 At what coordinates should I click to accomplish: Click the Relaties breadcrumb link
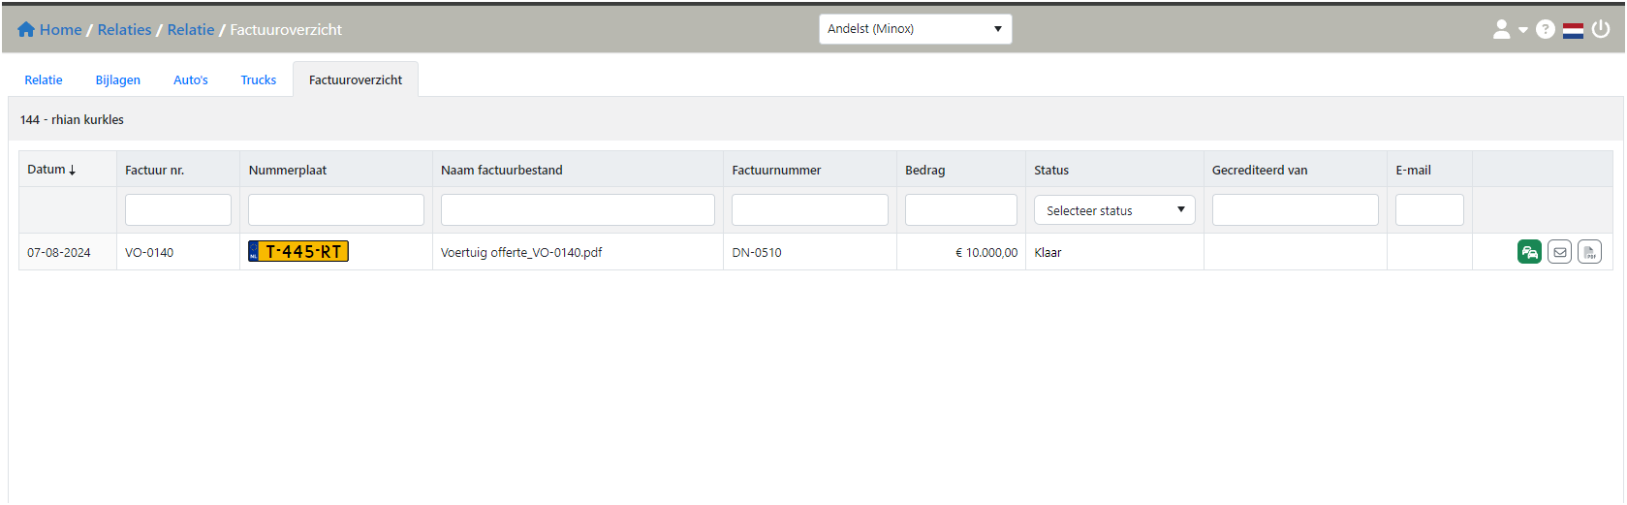click(124, 29)
